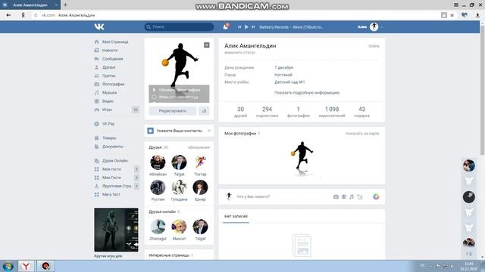Click the Редактировать button

pos(172,111)
